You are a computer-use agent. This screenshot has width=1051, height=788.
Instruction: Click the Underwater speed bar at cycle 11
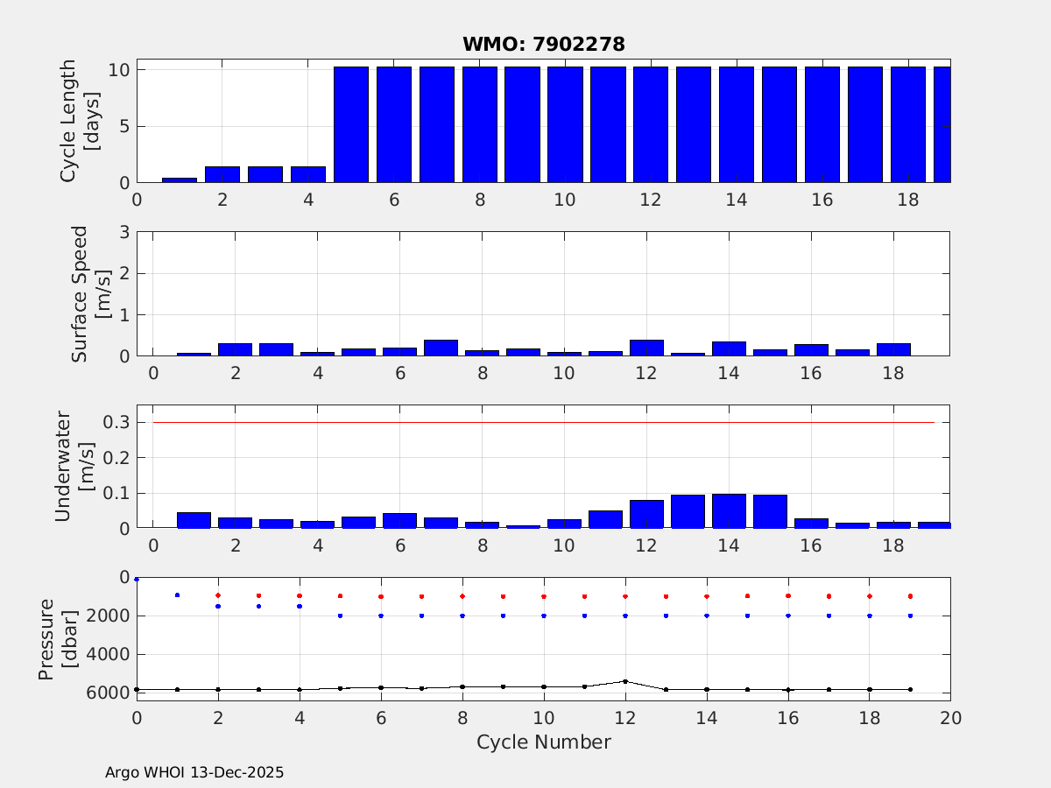pos(605,519)
